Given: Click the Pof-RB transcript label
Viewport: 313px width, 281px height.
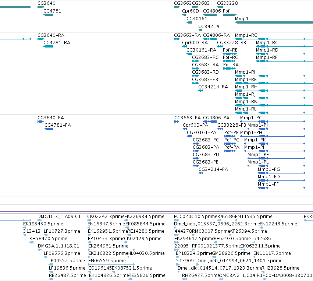Looking at the screenshot, I should click(x=230, y=50).
